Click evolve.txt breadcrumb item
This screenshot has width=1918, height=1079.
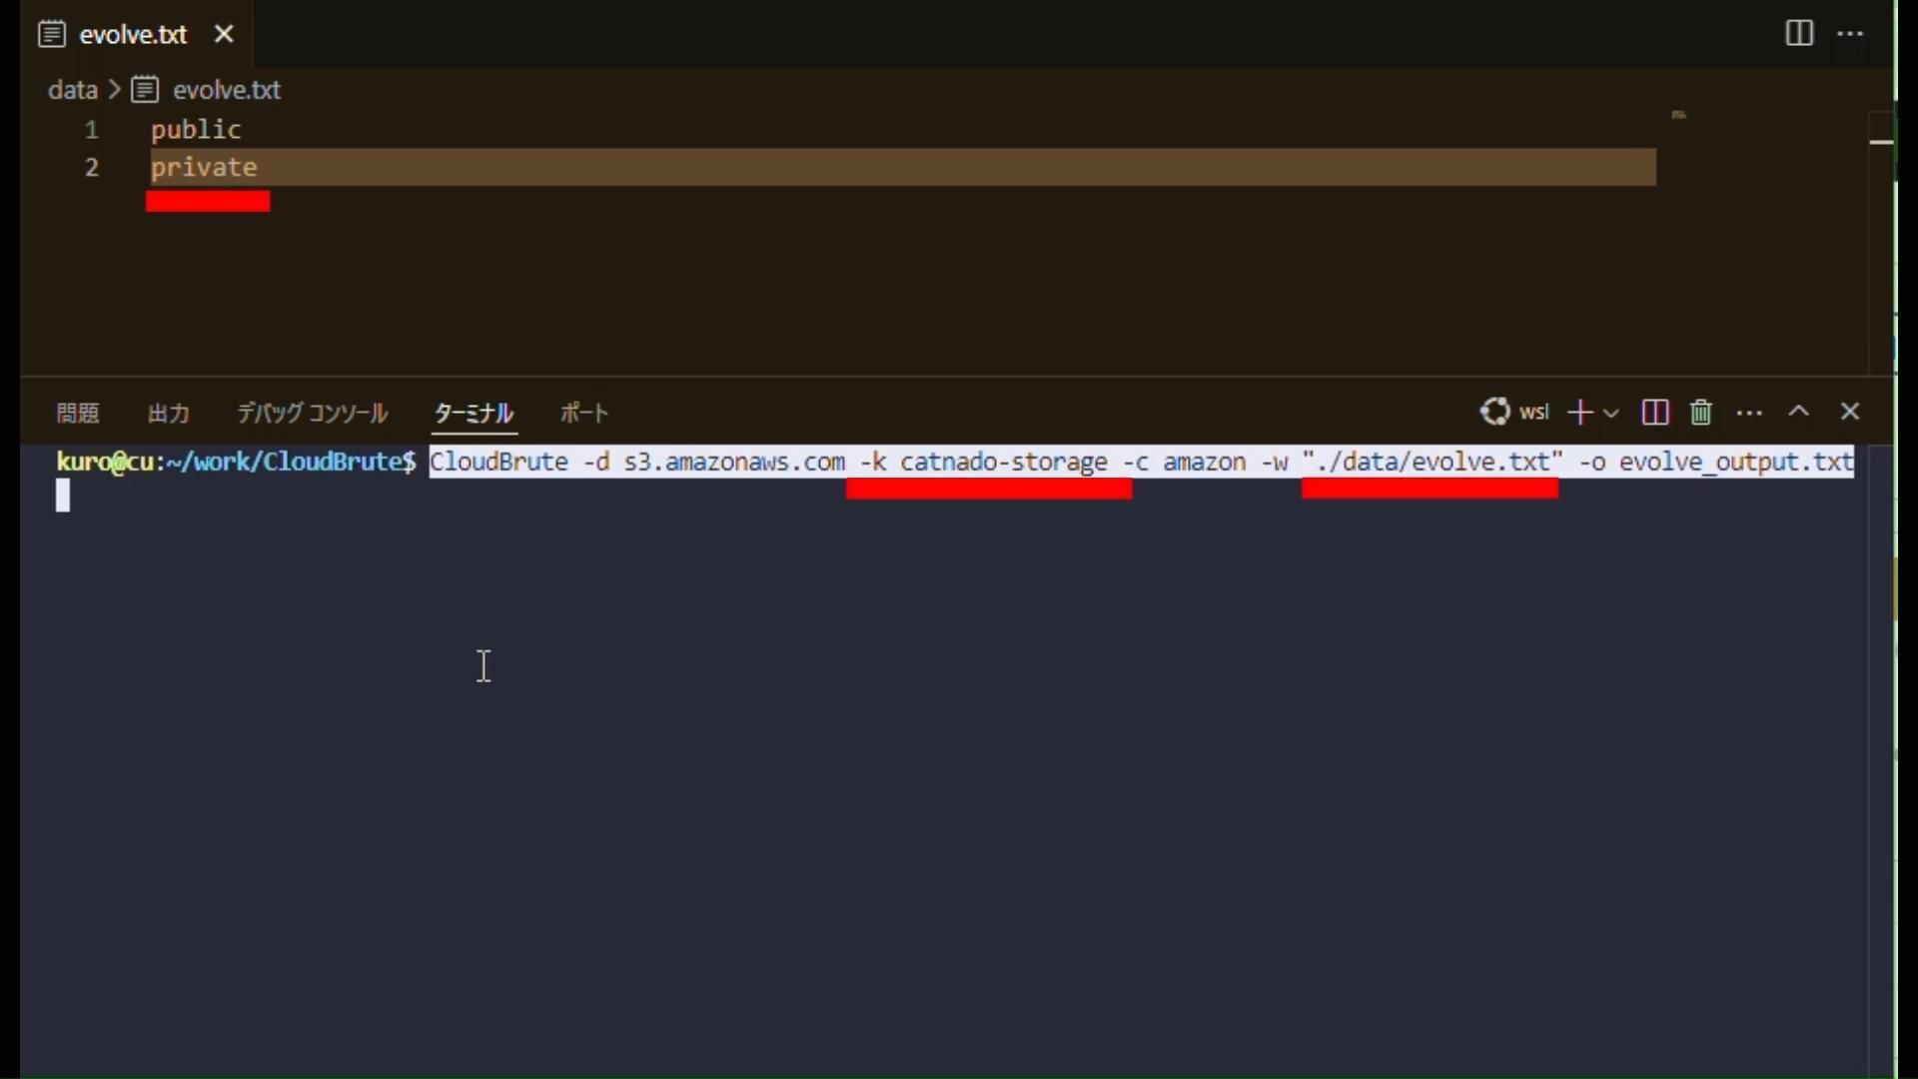pos(226,90)
